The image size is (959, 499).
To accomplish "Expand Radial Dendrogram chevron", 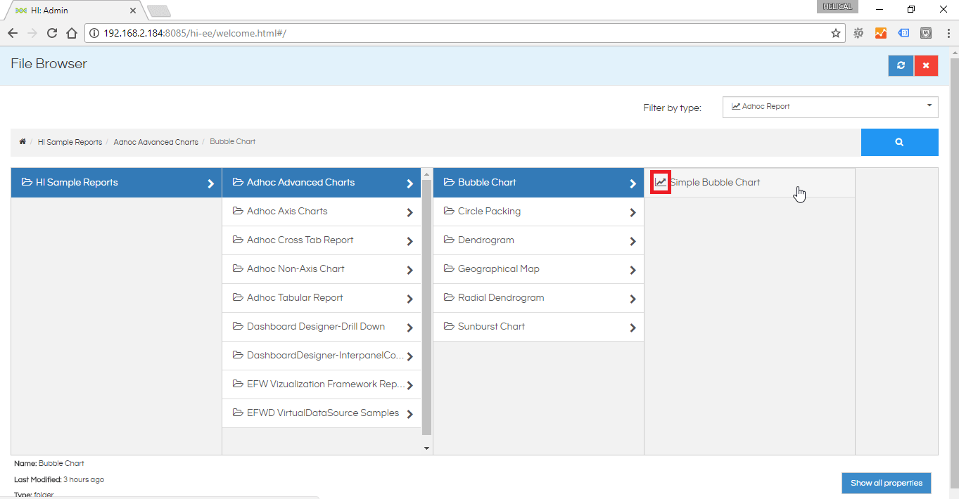I will click(633, 299).
